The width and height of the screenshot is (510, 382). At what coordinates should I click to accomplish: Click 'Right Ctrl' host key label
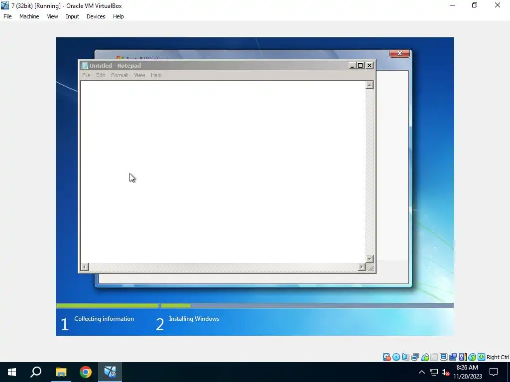[x=498, y=357]
